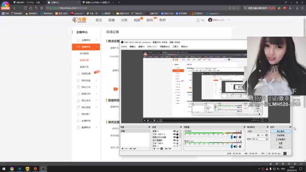
Task: Open 直播记录 link in sidebar
Action: click(84, 67)
